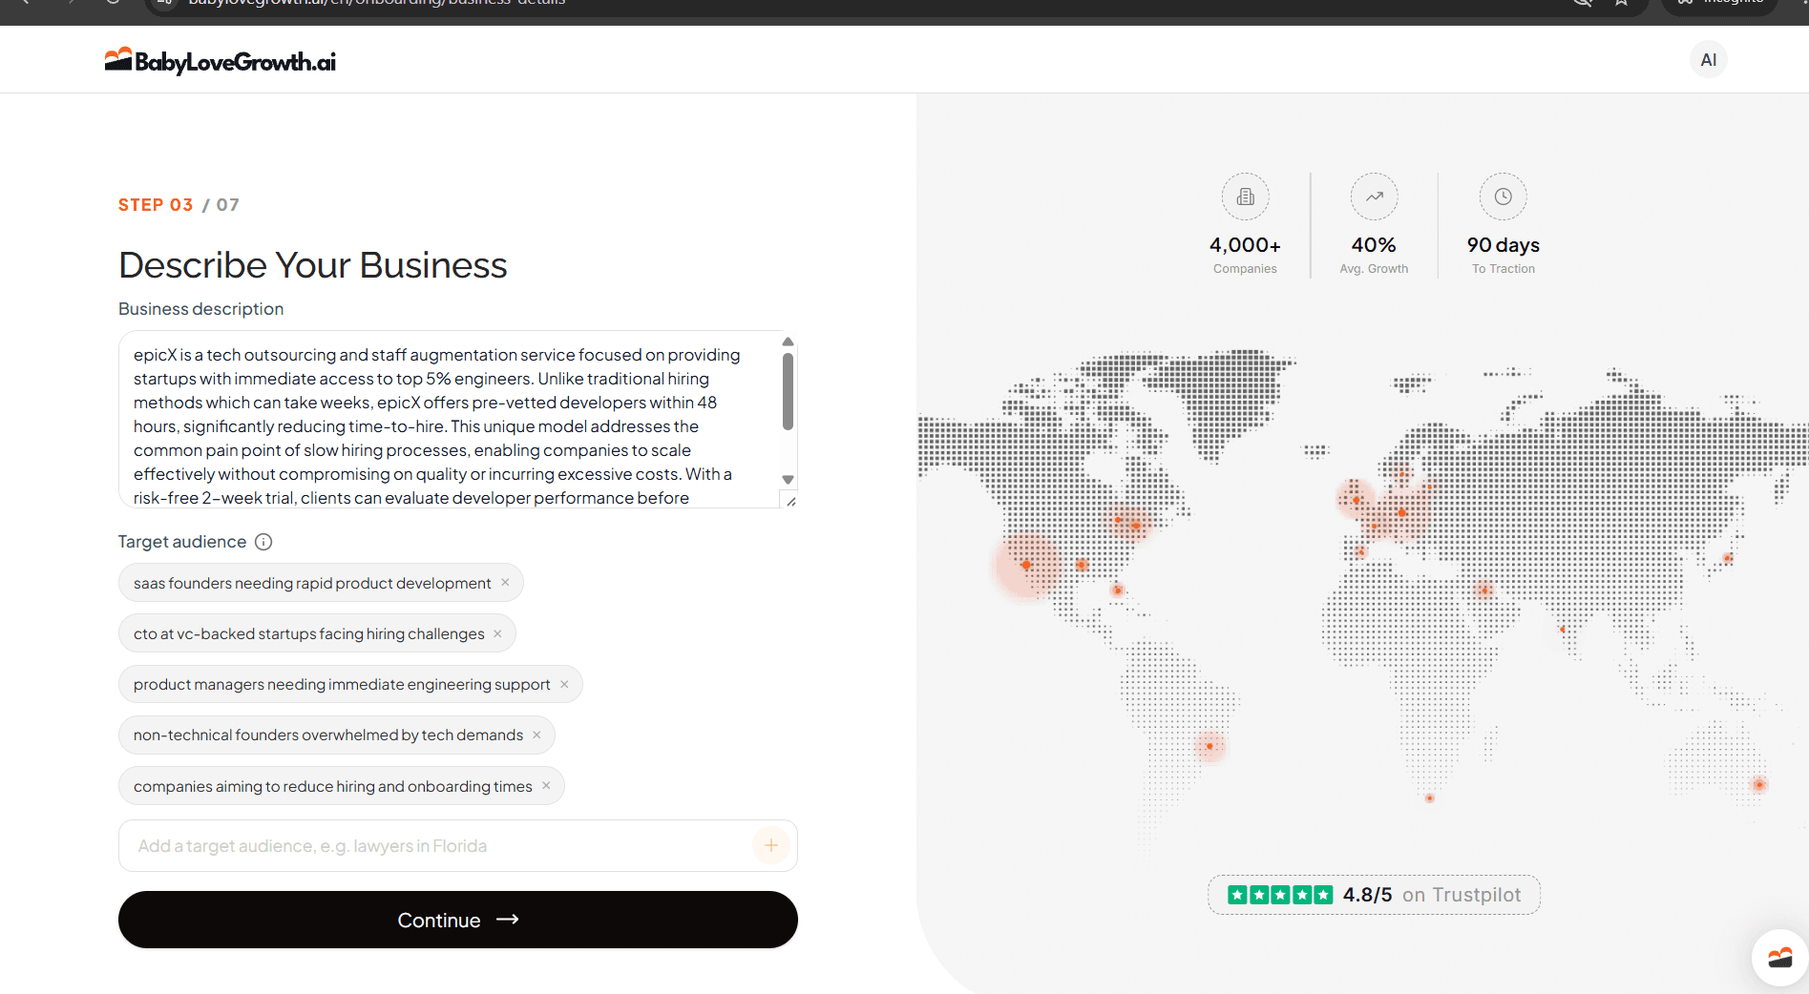Image resolution: width=1809 pixels, height=994 pixels.
Task: Click the 'Target audience' label
Action: point(182,542)
